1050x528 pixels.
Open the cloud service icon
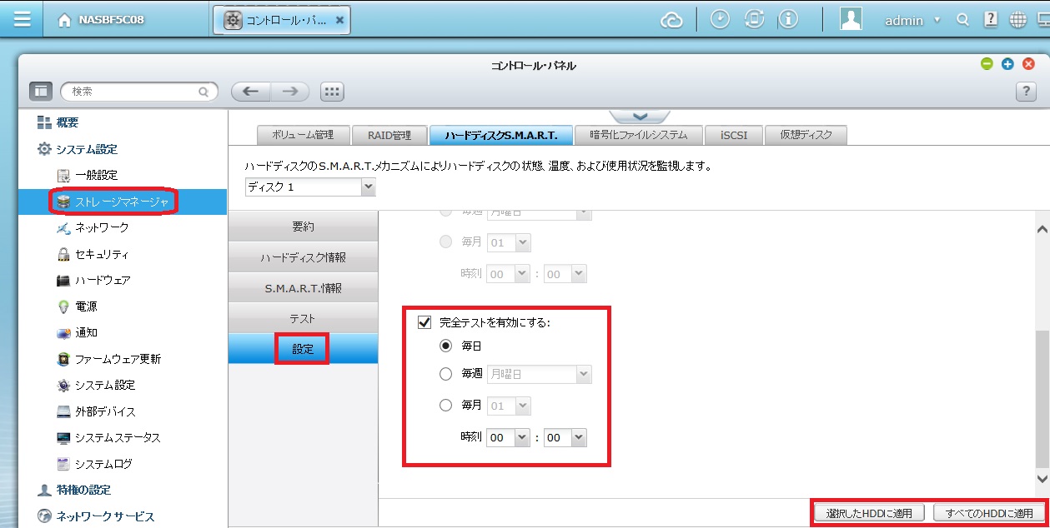[x=672, y=20]
